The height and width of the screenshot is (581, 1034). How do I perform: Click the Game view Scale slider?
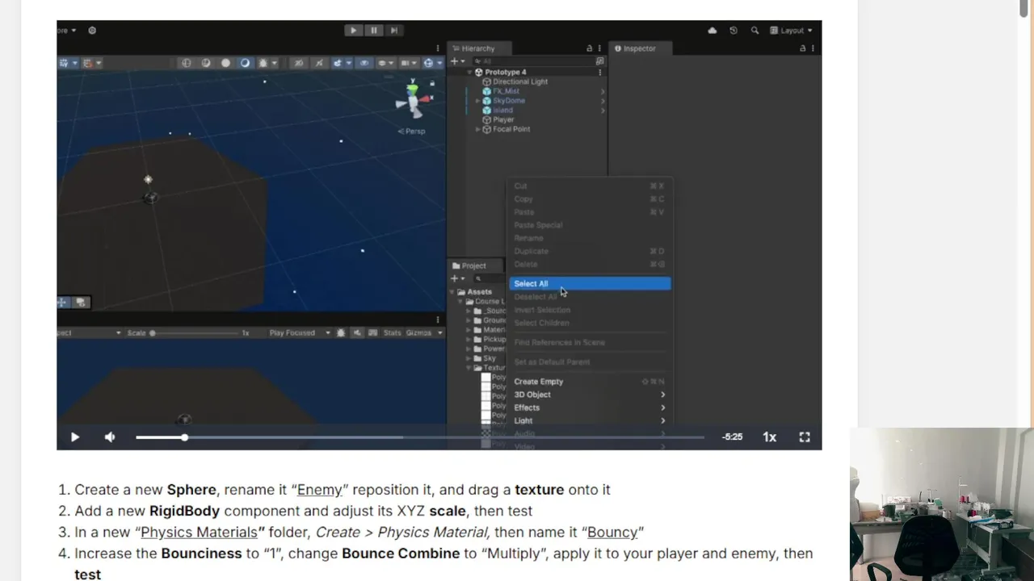tap(195, 332)
